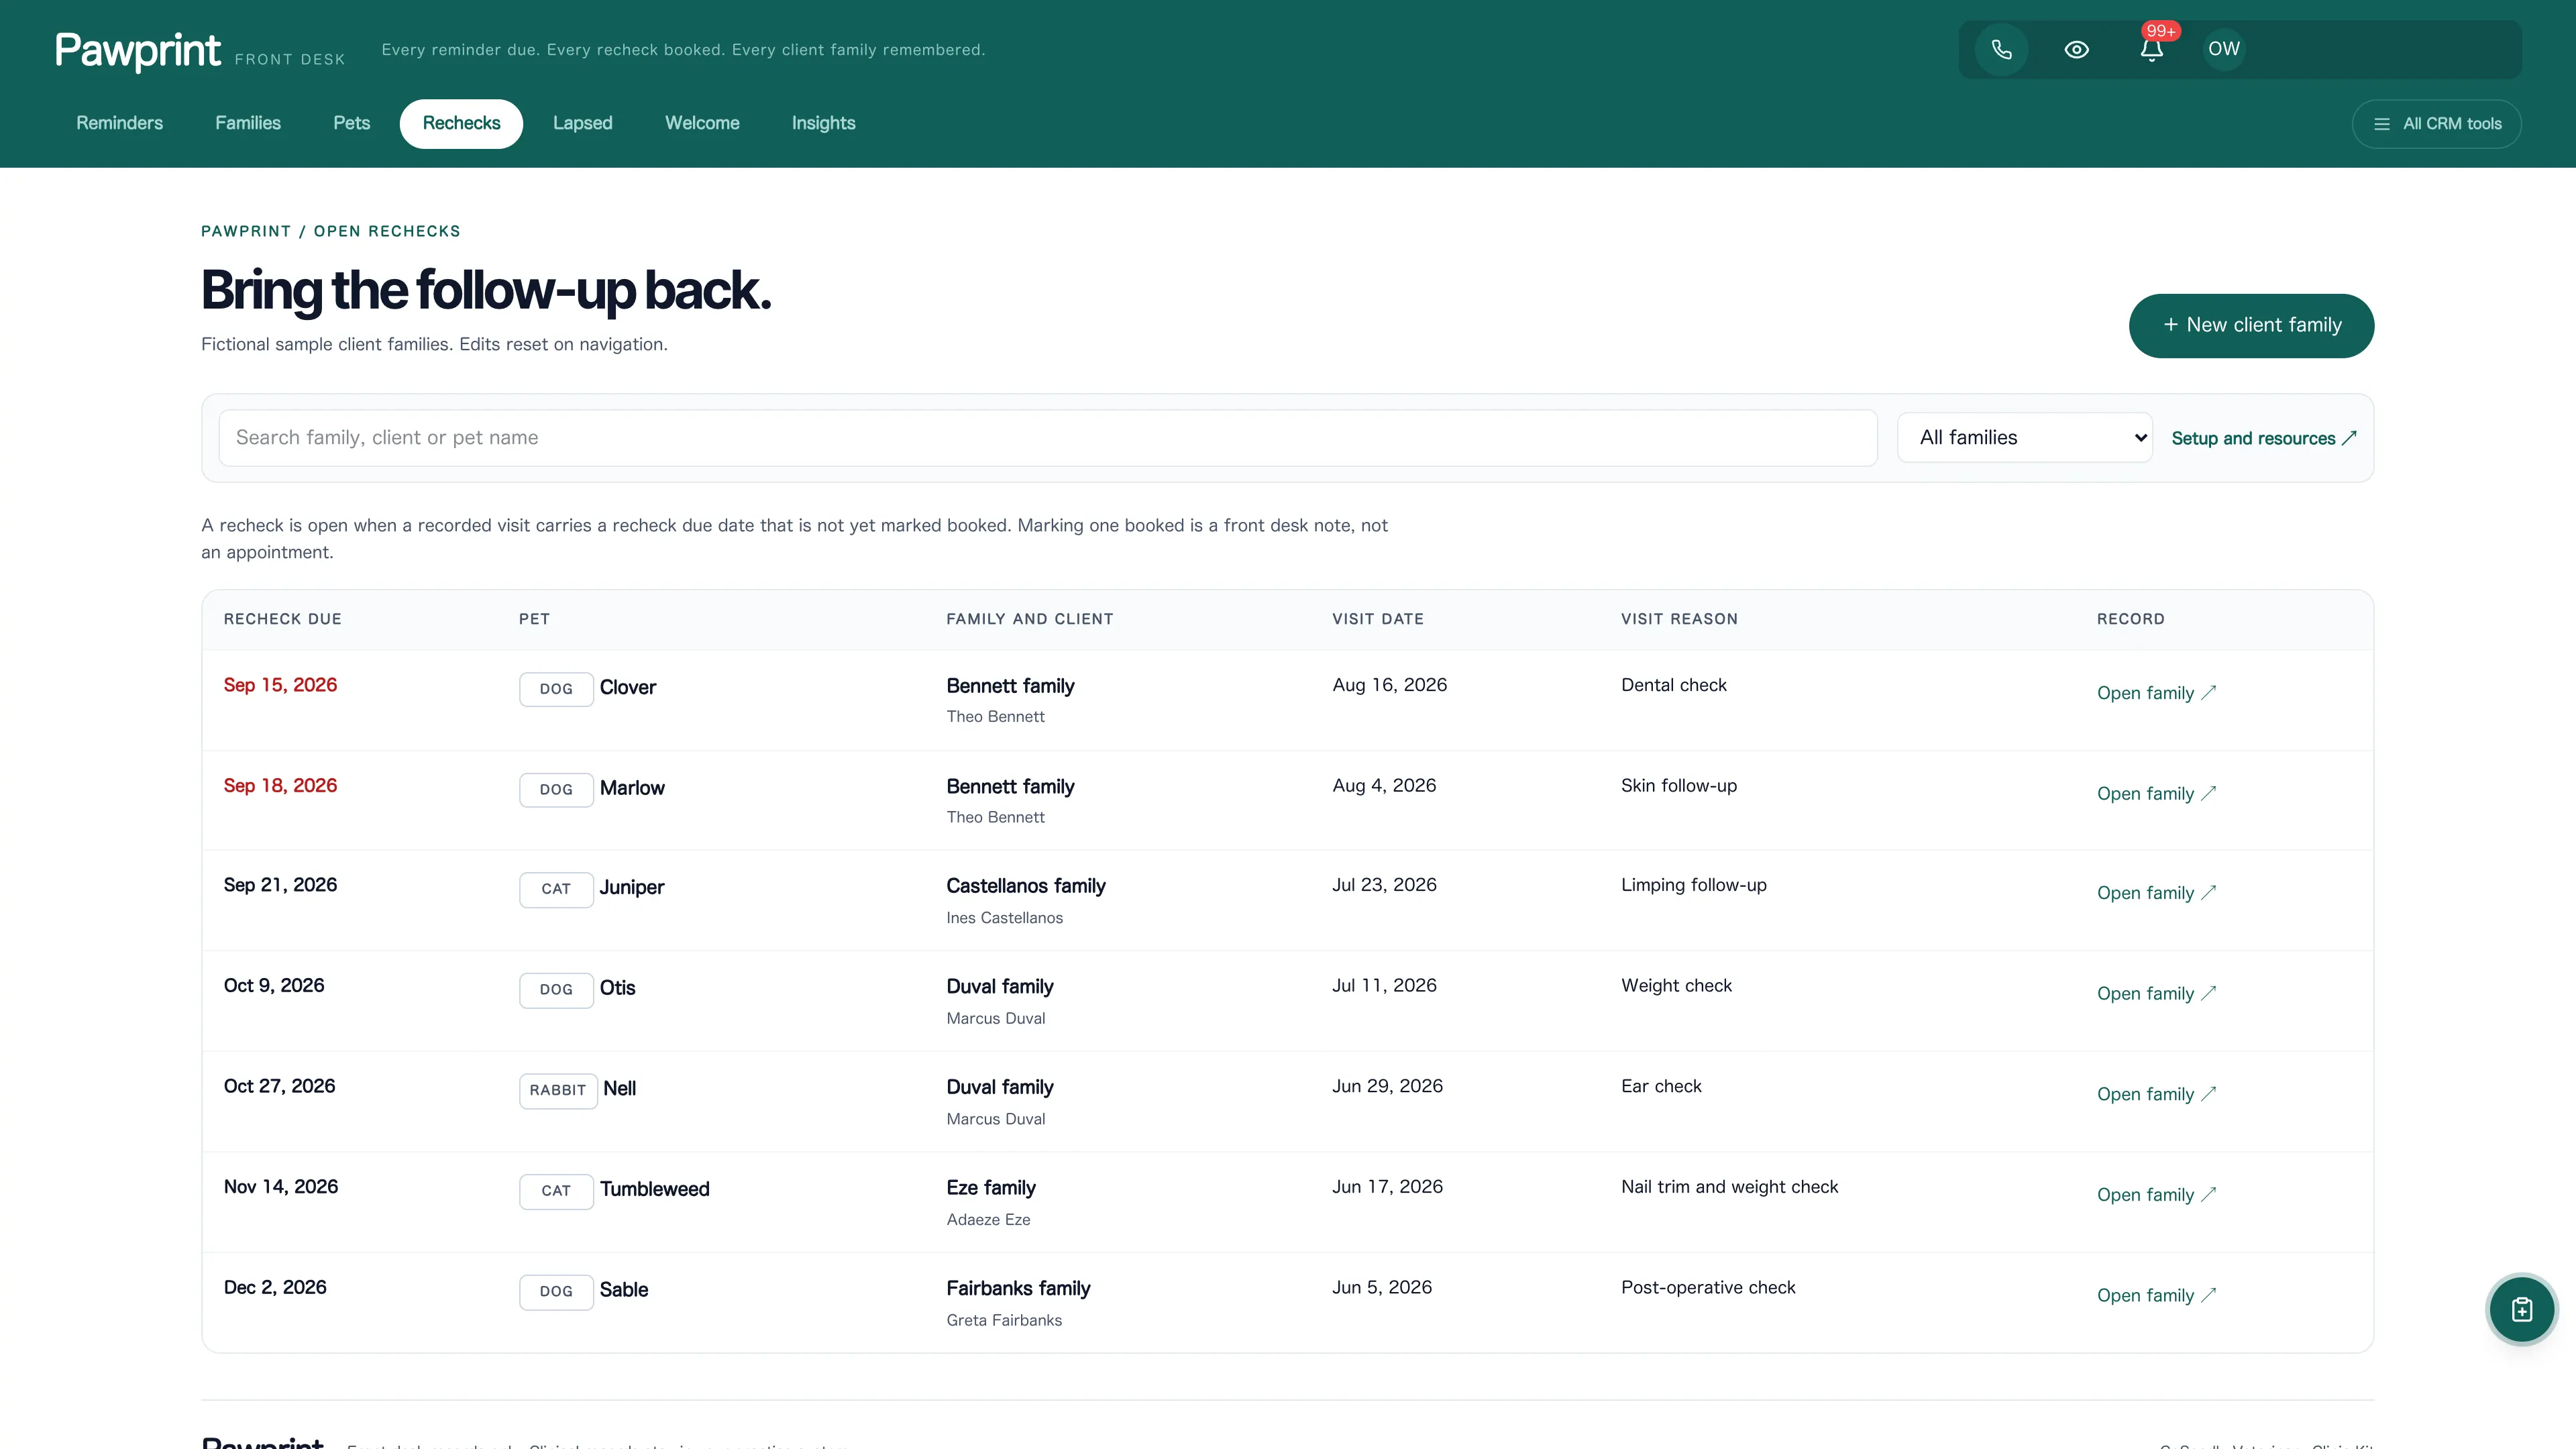Image resolution: width=2576 pixels, height=1449 pixels.
Task: Open family for Tumbleweed row
Action: click(2156, 1194)
